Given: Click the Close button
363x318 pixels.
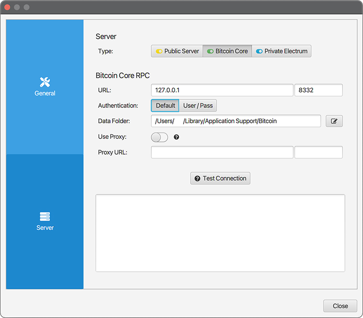Looking at the screenshot, I should tap(340, 306).
